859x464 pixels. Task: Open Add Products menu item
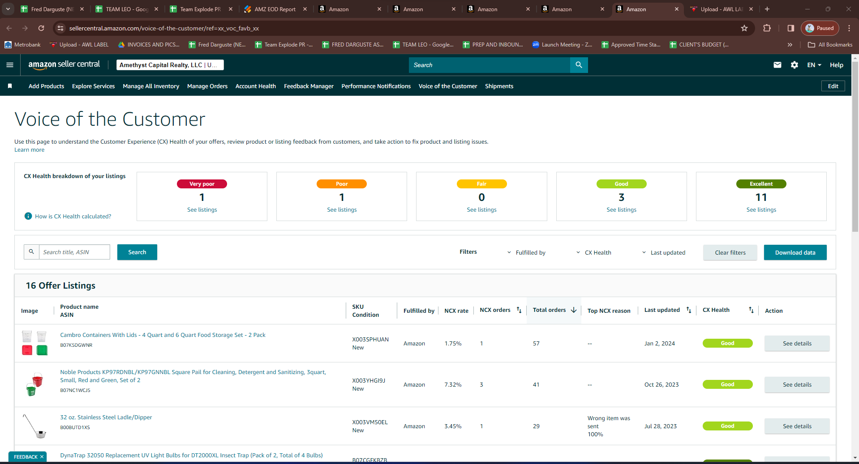(46, 86)
